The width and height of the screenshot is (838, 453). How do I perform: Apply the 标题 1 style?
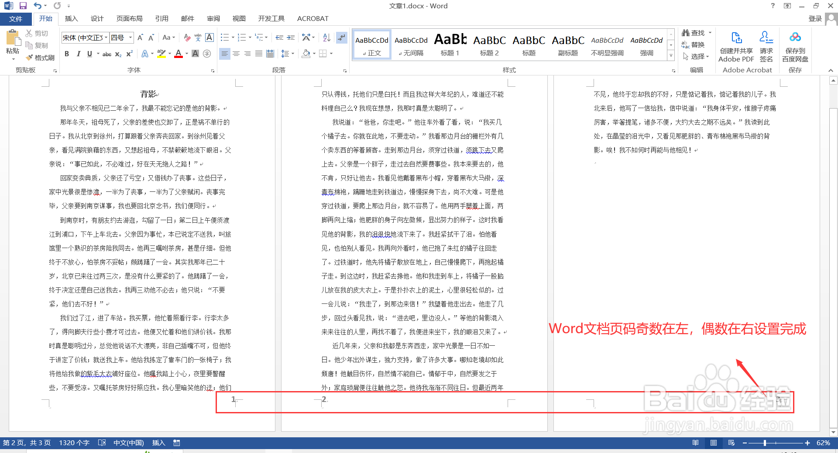tap(450, 45)
